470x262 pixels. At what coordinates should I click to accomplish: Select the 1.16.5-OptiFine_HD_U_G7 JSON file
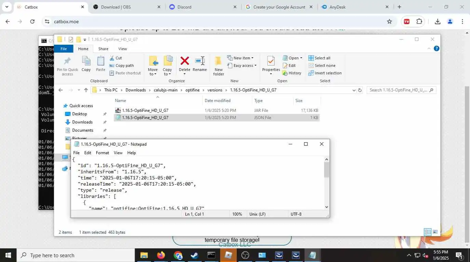(217, 117)
